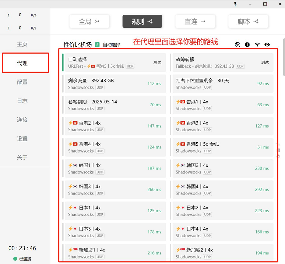Image resolution: width=285 pixels, height=264 pixels.
Task: Select the 新加坡2 | 4x node
Action: [x=222, y=253]
